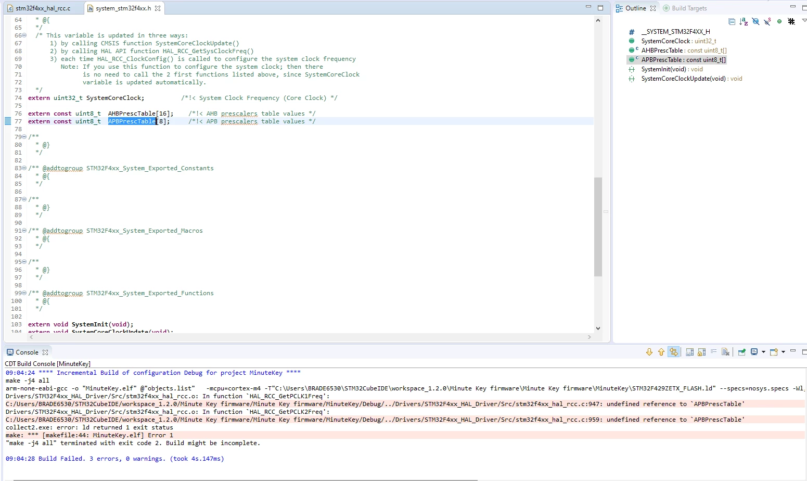The width and height of the screenshot is (807, 481).
Task: Open the Build Targets tab
Action: pos(685,8)
